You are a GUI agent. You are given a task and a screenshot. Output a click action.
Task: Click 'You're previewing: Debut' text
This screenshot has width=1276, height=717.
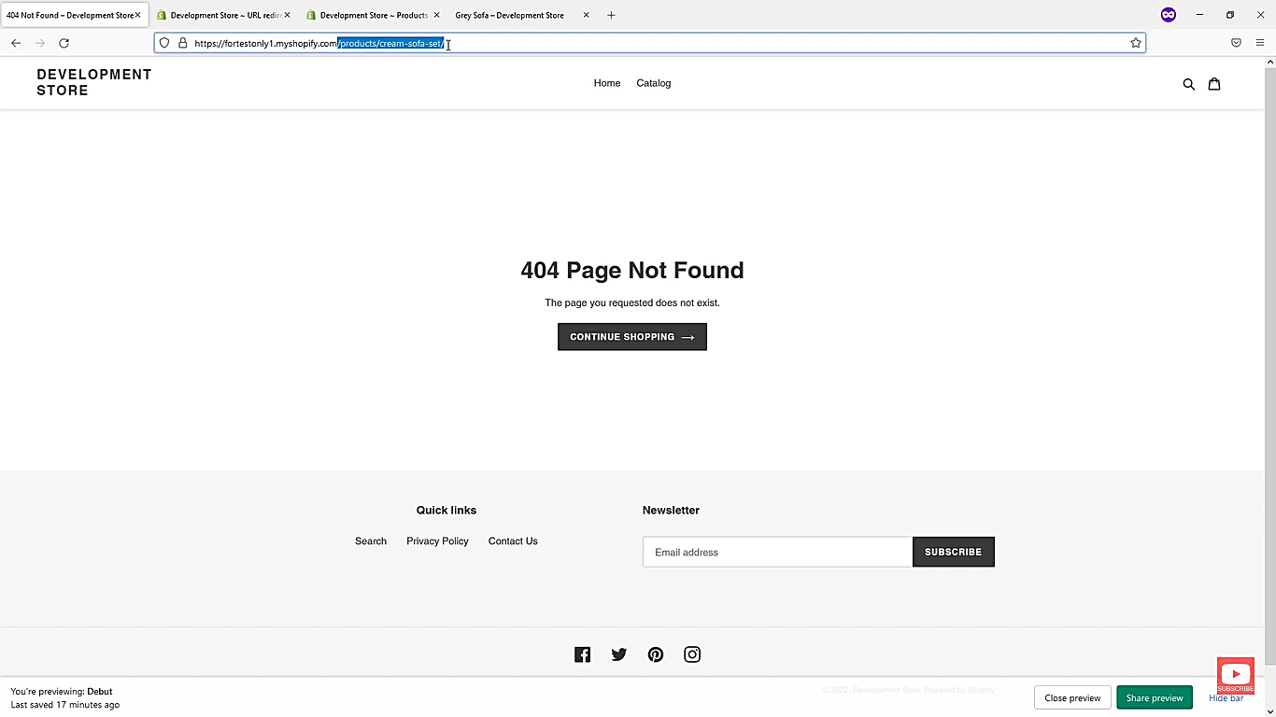point(62,692)
